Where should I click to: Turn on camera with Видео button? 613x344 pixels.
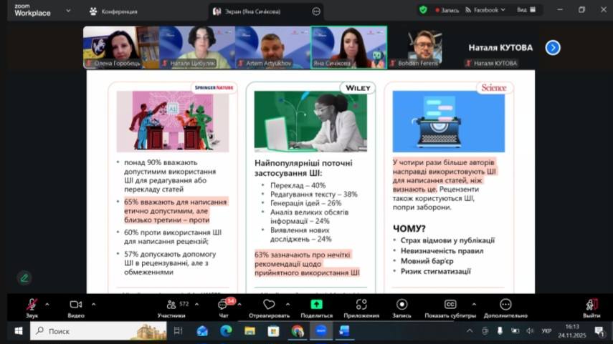point(76,305)
